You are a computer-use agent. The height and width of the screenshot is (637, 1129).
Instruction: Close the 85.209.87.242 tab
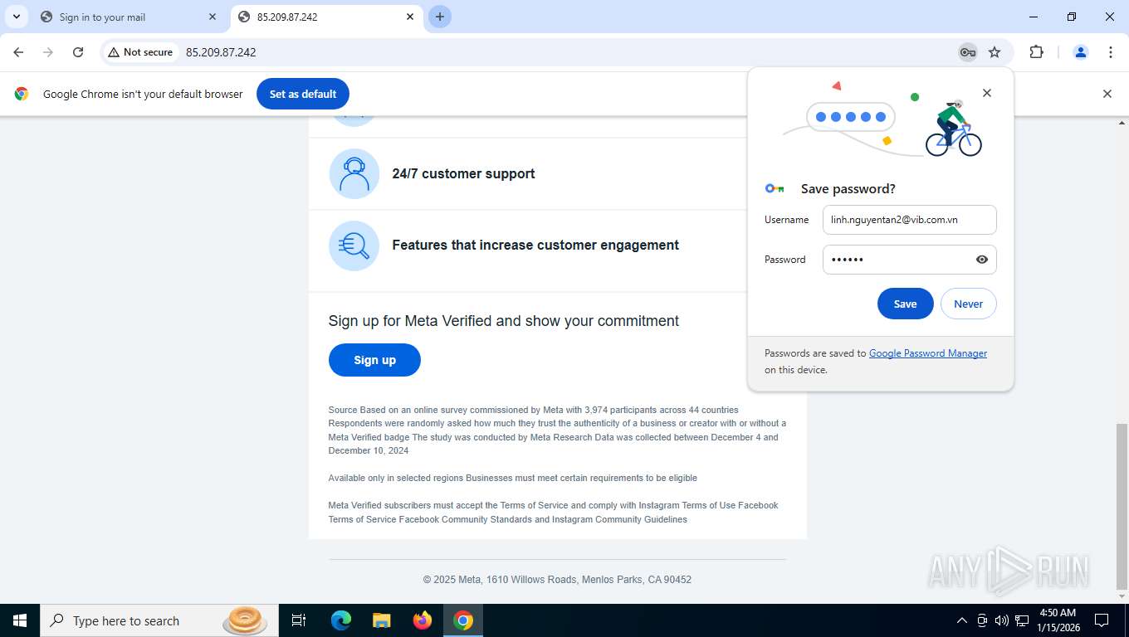point(410,17)
